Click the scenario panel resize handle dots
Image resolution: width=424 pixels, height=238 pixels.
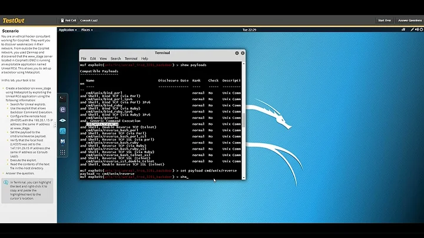pyautogui.click(x=55, y=125)
